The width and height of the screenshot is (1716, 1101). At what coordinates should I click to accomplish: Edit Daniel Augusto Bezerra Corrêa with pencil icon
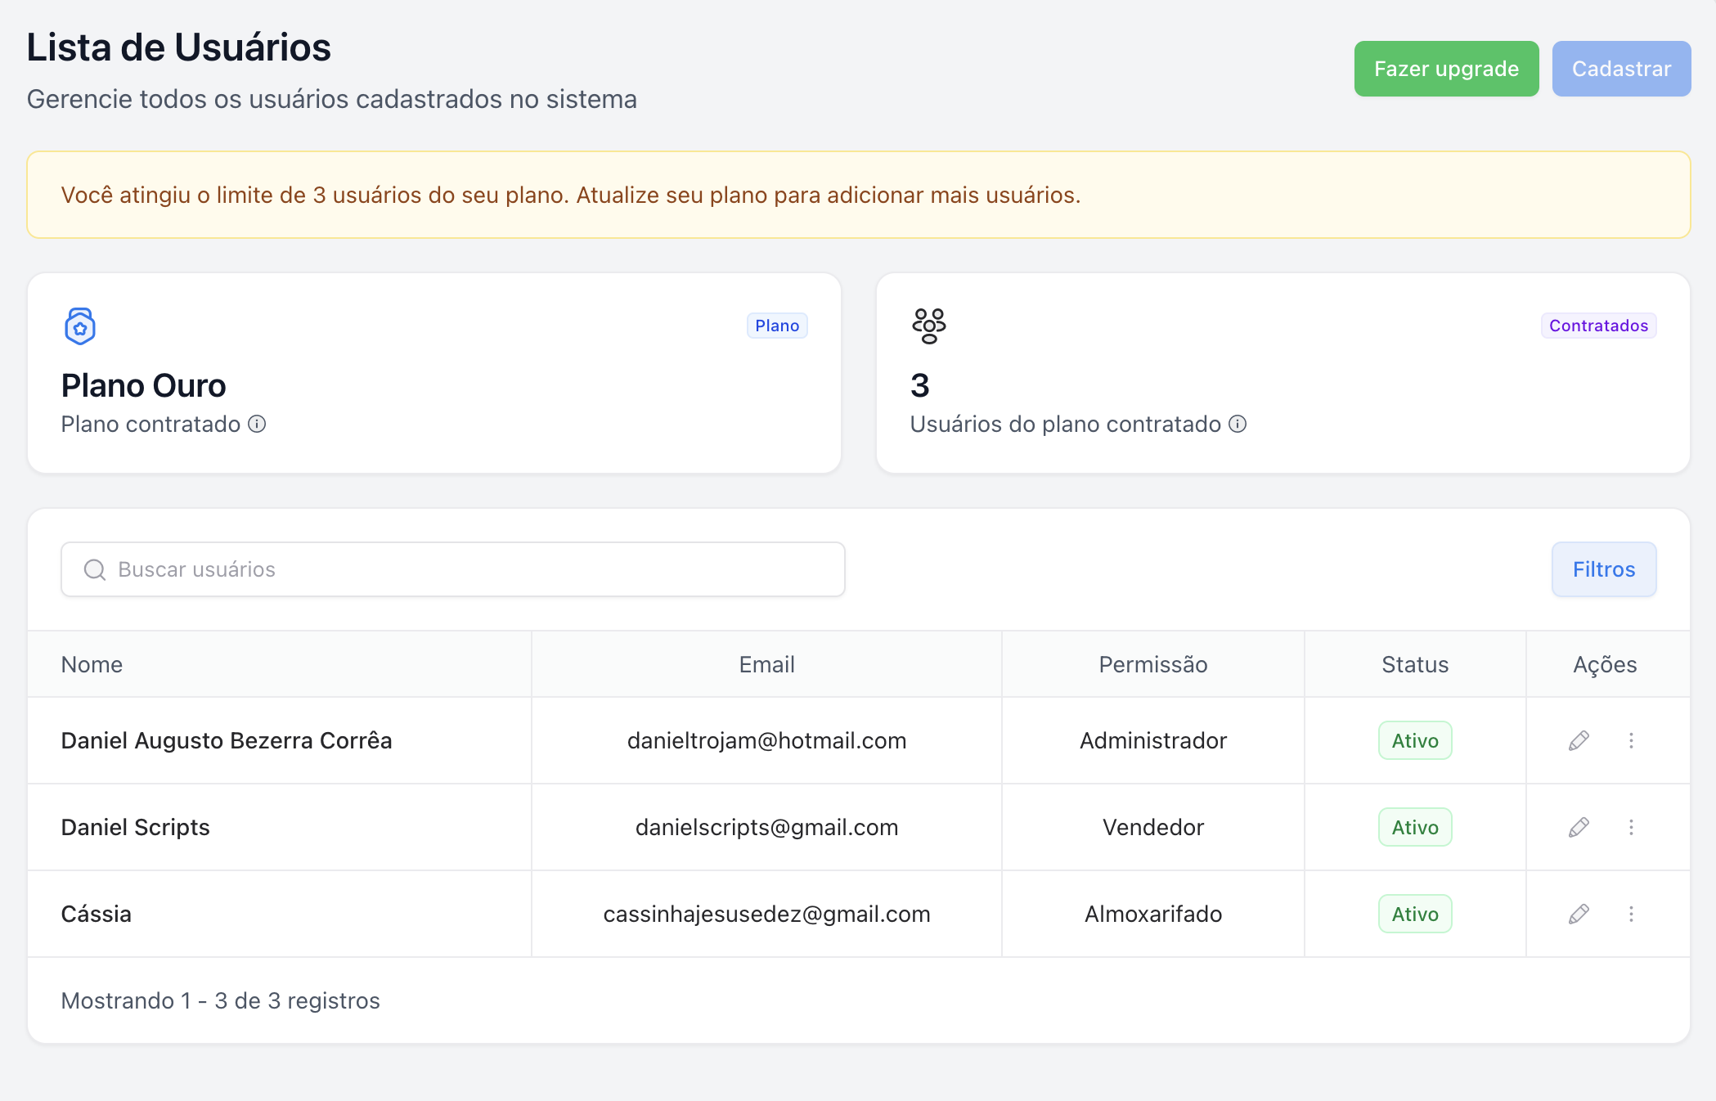click(x=1579, y=740)
